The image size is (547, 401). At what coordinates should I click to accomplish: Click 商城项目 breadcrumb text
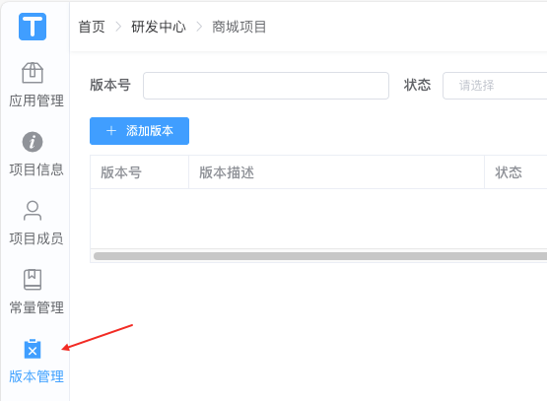[239, 27]
